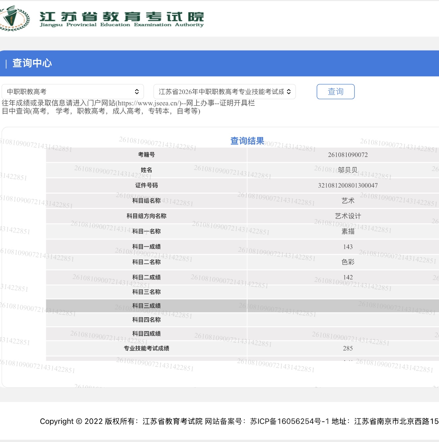Click the 姓名 row label
The image size is (439, 442).
[146, 170]
